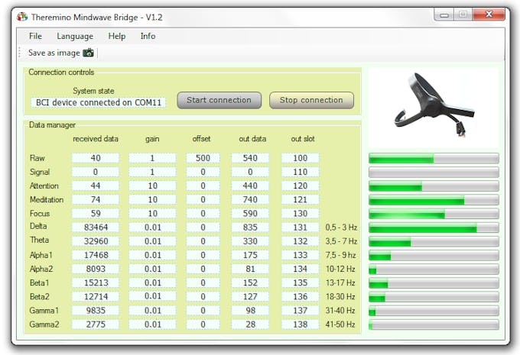Open the Info menu
The height and width of the screenshot is (355, 520).
148,36
